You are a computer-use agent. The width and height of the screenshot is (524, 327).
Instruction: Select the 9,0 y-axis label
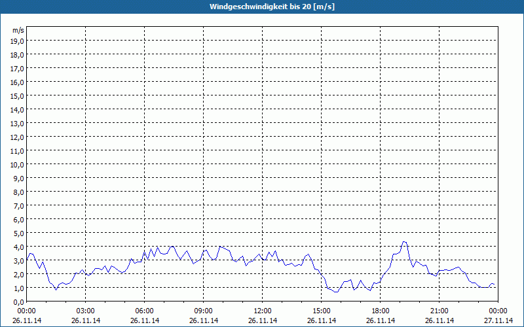coord(18,178)
